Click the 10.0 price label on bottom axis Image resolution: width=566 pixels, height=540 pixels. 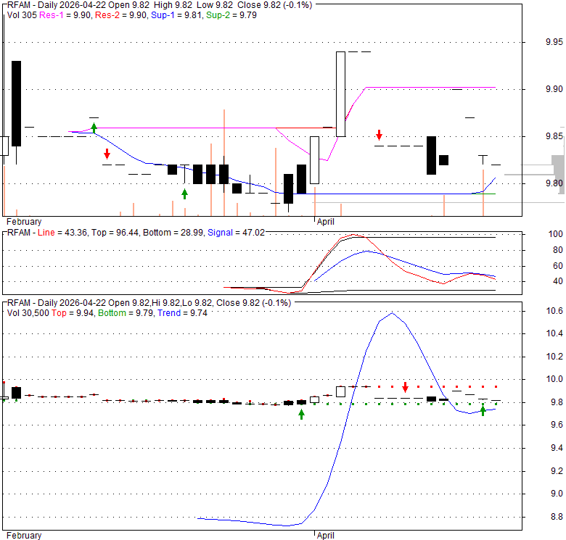pos(554,379)
